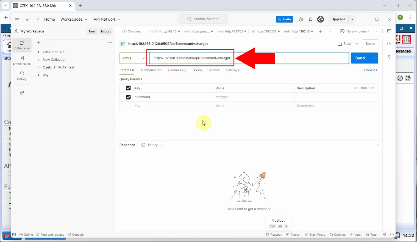
Task: Open the environment quick look icon
Action: [389, 31]
